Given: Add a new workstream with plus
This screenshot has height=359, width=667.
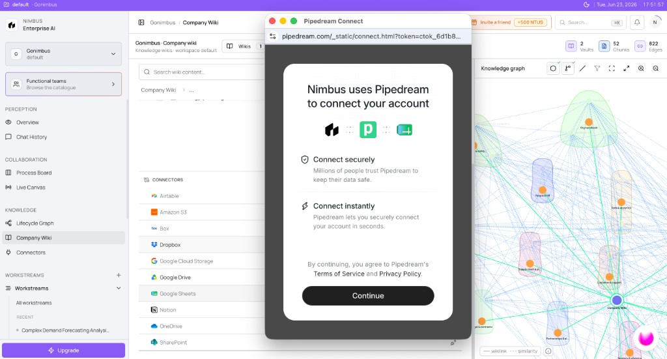Looking at the screenshot, I should (x=119, y=275).
